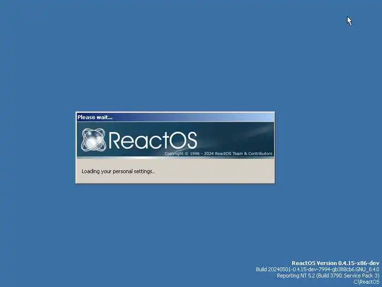The image size is (382, 287).
Task: Click the 'Please wait...' dialog title bar
Action: (x=175, y=117)
